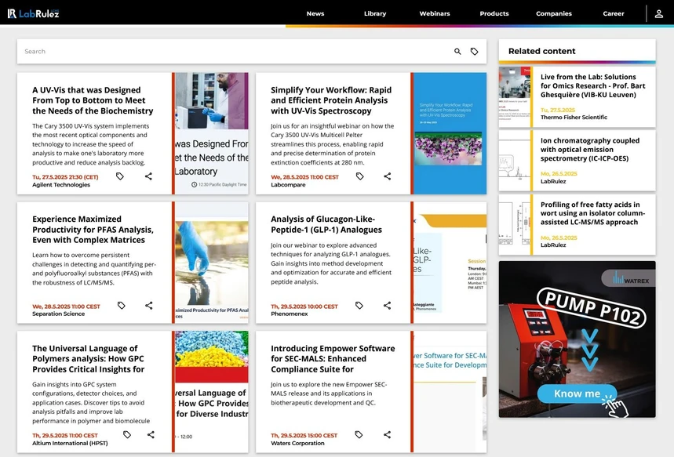Show tags for the Phenomenex GLP-1 webinar

[359, 306]
